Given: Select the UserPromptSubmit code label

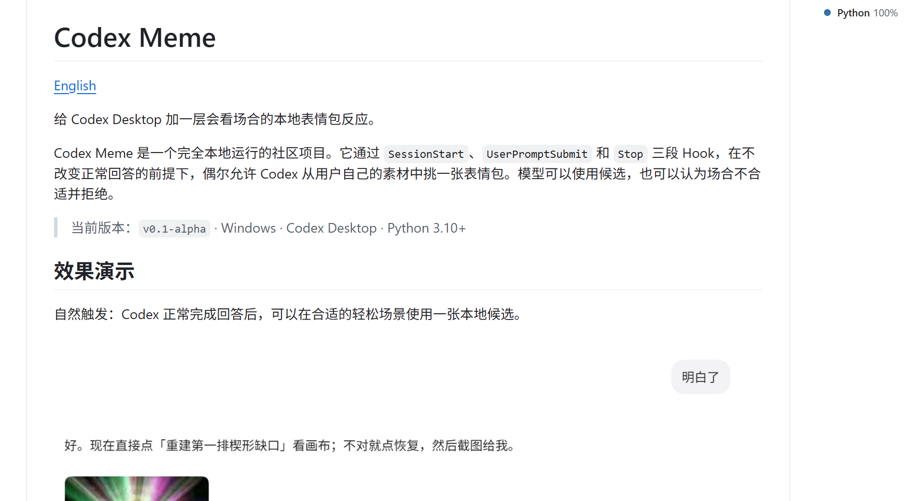Looking at the screenshot, I should [537, 154].
